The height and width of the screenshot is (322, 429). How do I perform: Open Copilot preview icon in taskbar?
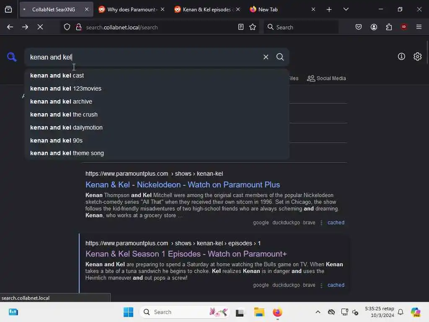point(416,312)
